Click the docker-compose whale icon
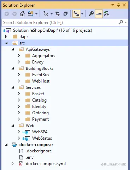The height and width of the screenshot is (170, 130). [15, 145]
